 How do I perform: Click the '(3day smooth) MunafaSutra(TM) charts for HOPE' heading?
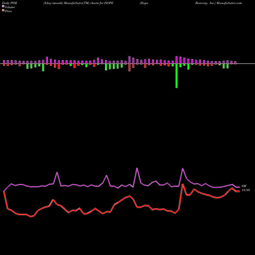pyautogui.click(x=78, y=3)
